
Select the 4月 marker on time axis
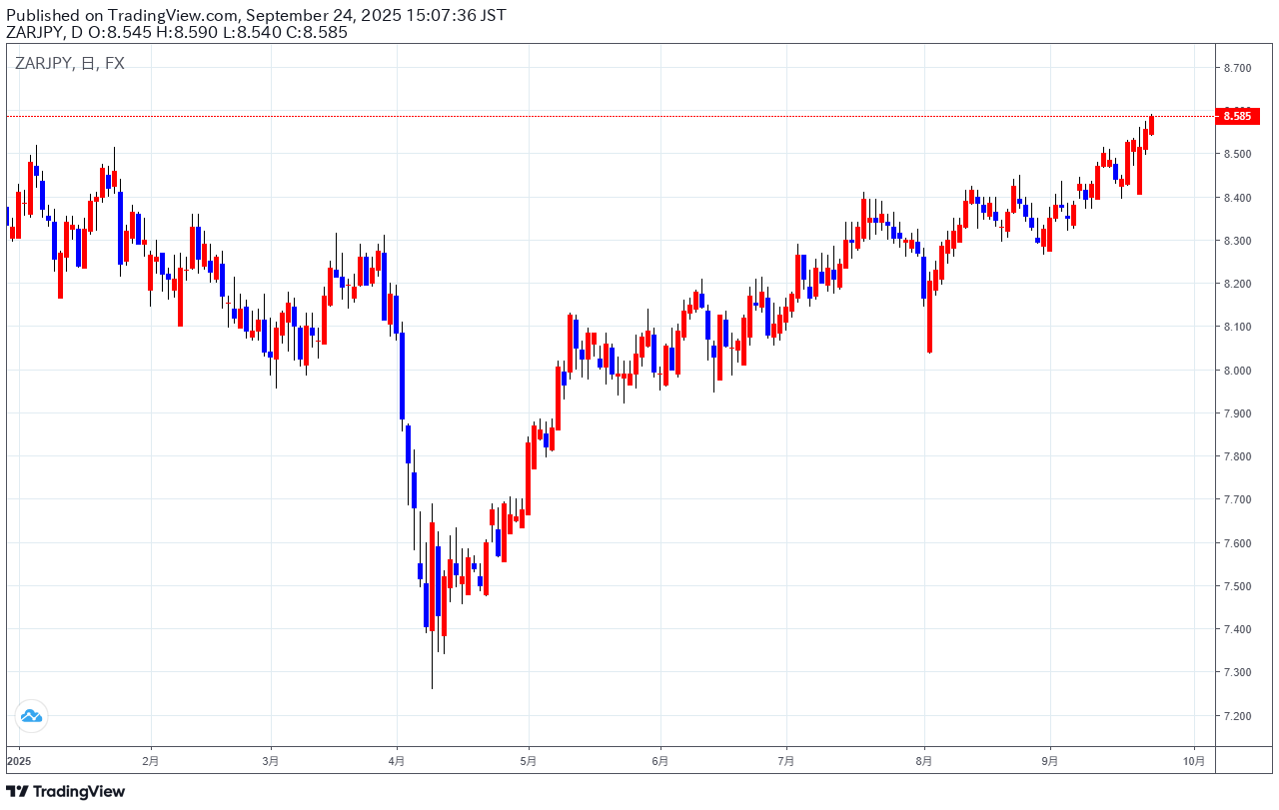[397, 761]
